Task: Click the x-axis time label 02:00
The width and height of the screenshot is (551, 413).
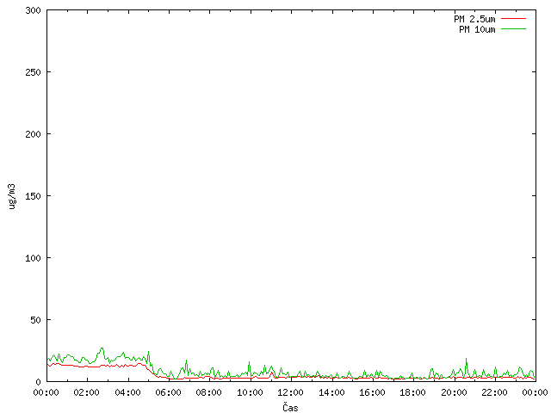Action: click(x=86, y=392)
